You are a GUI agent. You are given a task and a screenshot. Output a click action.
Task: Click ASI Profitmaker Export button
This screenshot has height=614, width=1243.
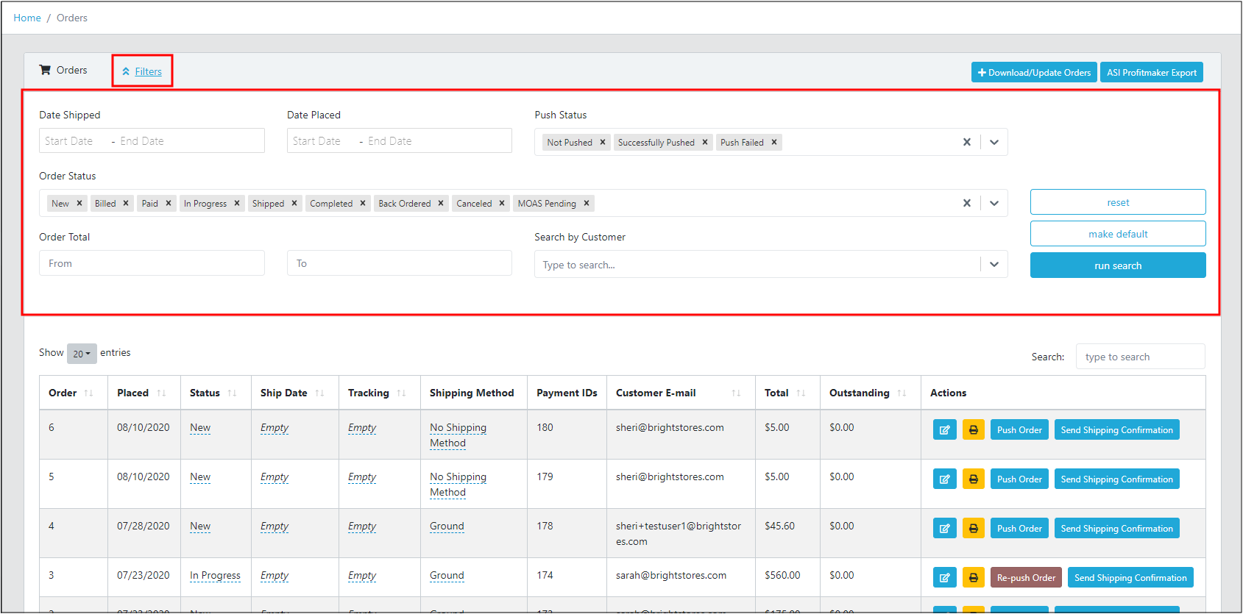pos(1152,72)
